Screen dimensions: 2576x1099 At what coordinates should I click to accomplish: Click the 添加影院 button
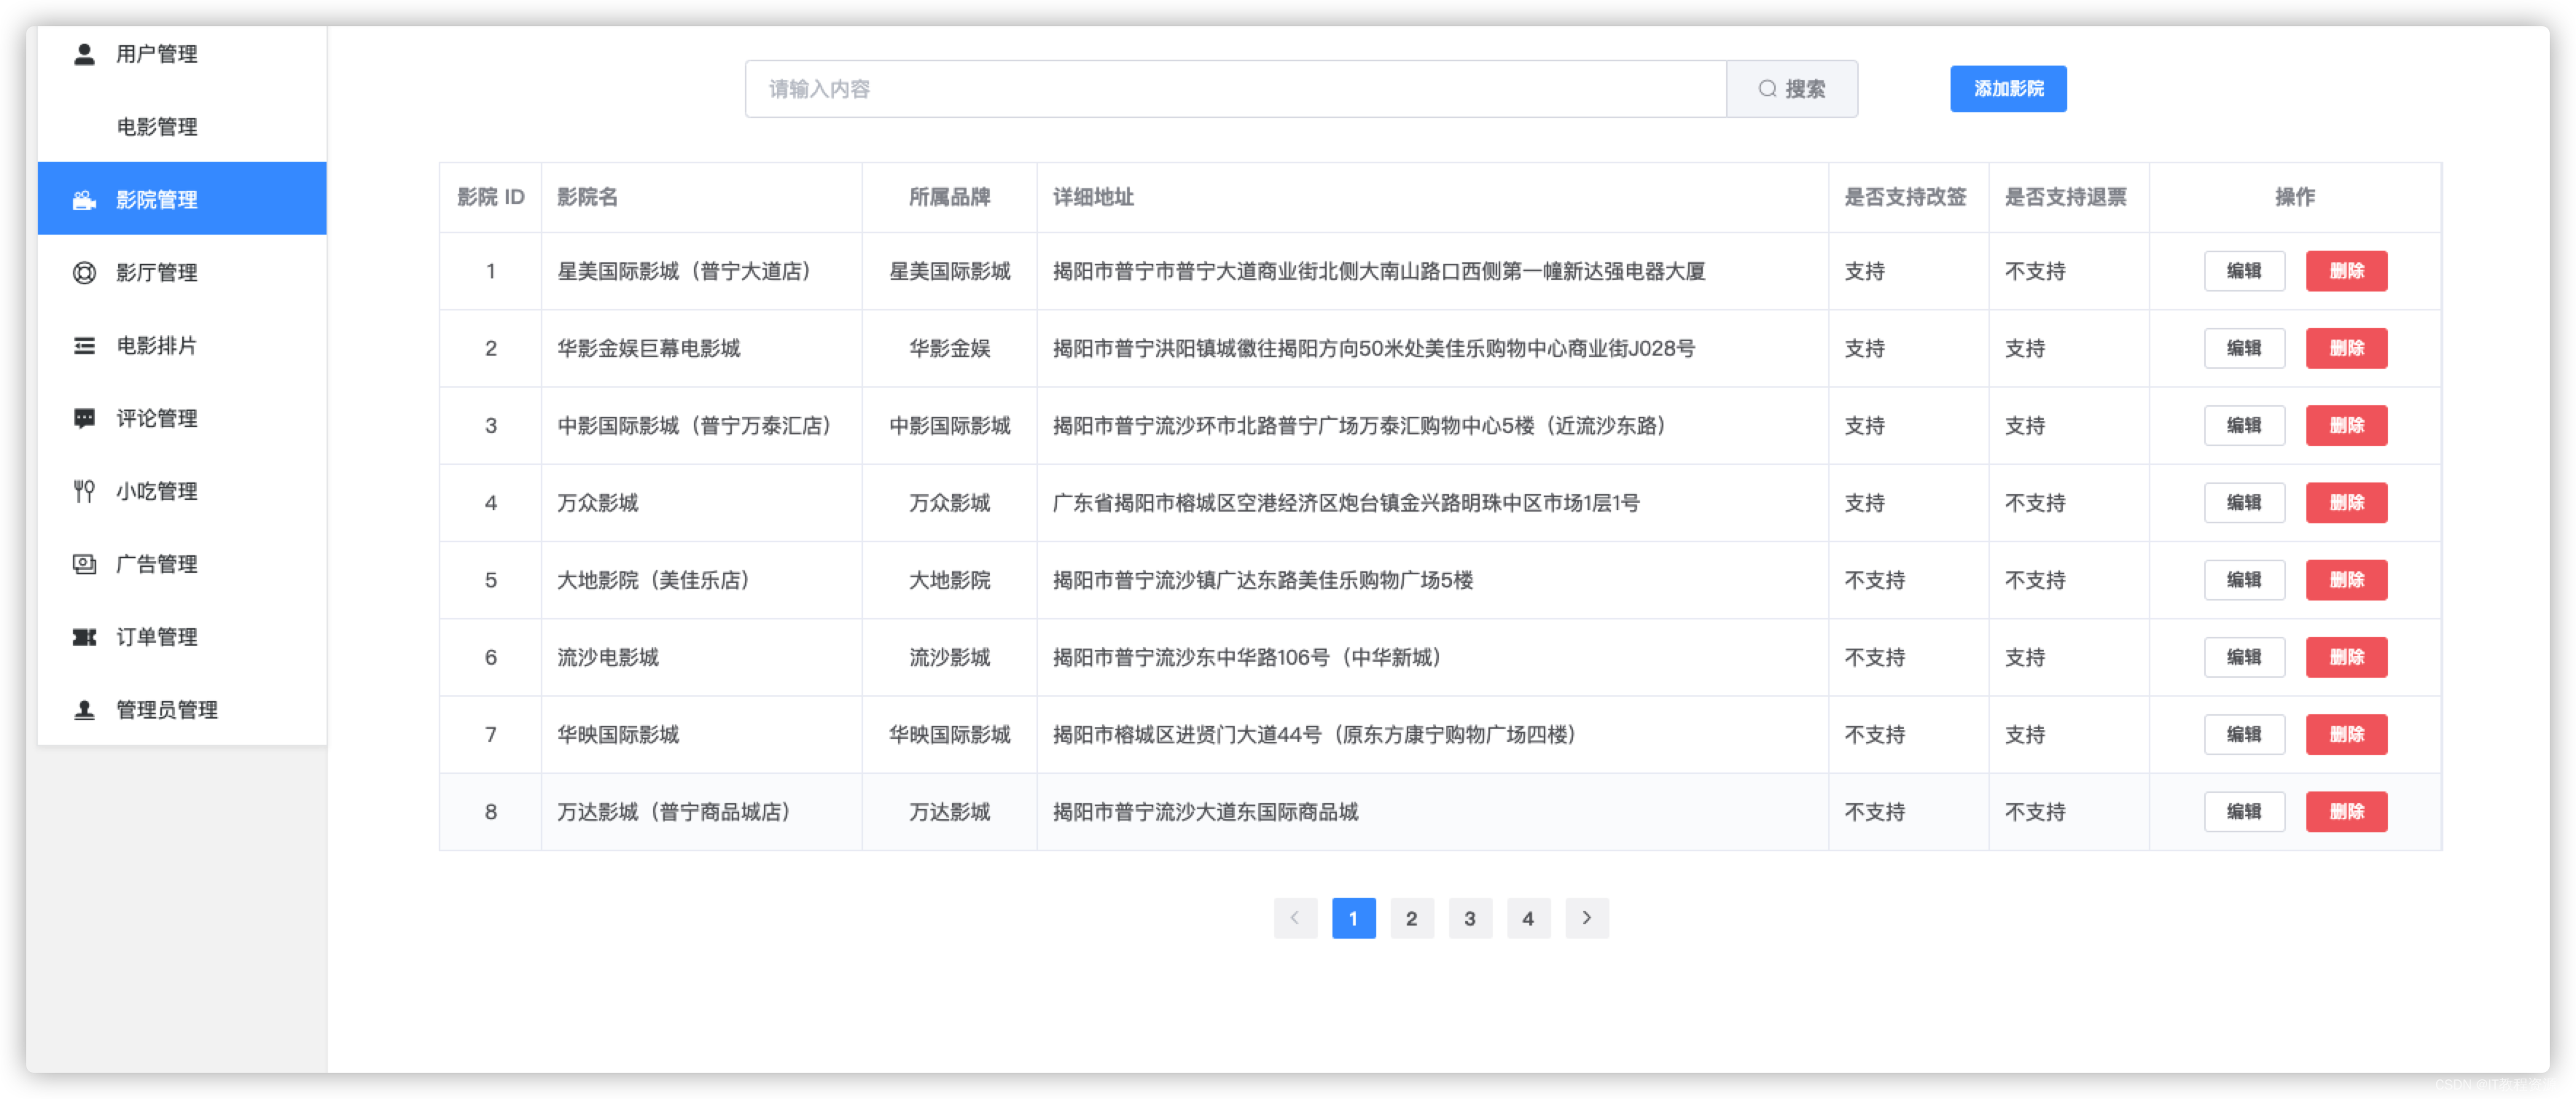[2008, 89]
